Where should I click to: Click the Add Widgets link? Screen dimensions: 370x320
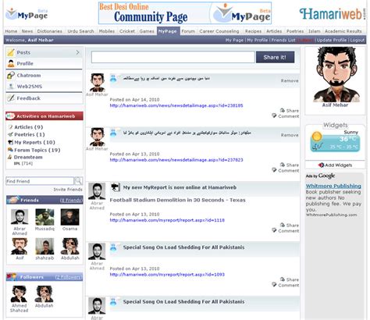pyautogui.click(x=338, y=165)
